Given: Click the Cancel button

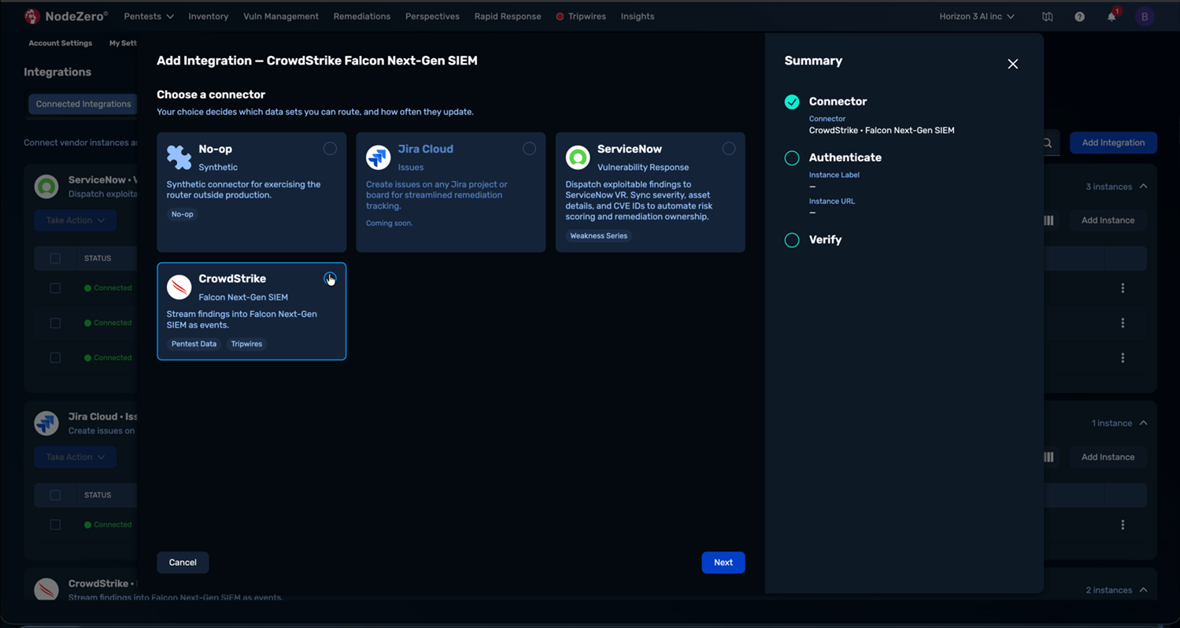Looking at the screenshot, I should tap(183, 563).
